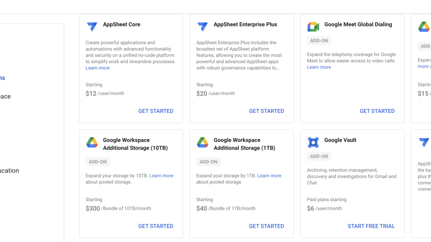Start free trial of Google Vault
This screenshot has height=242, width=431.
point(371,226)
